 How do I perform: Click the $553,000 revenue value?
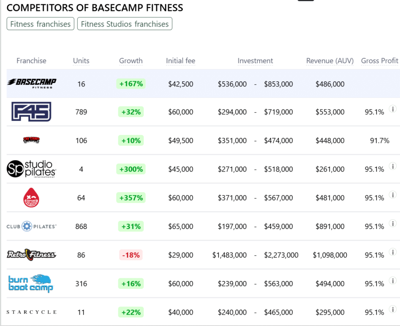(330, 112)
